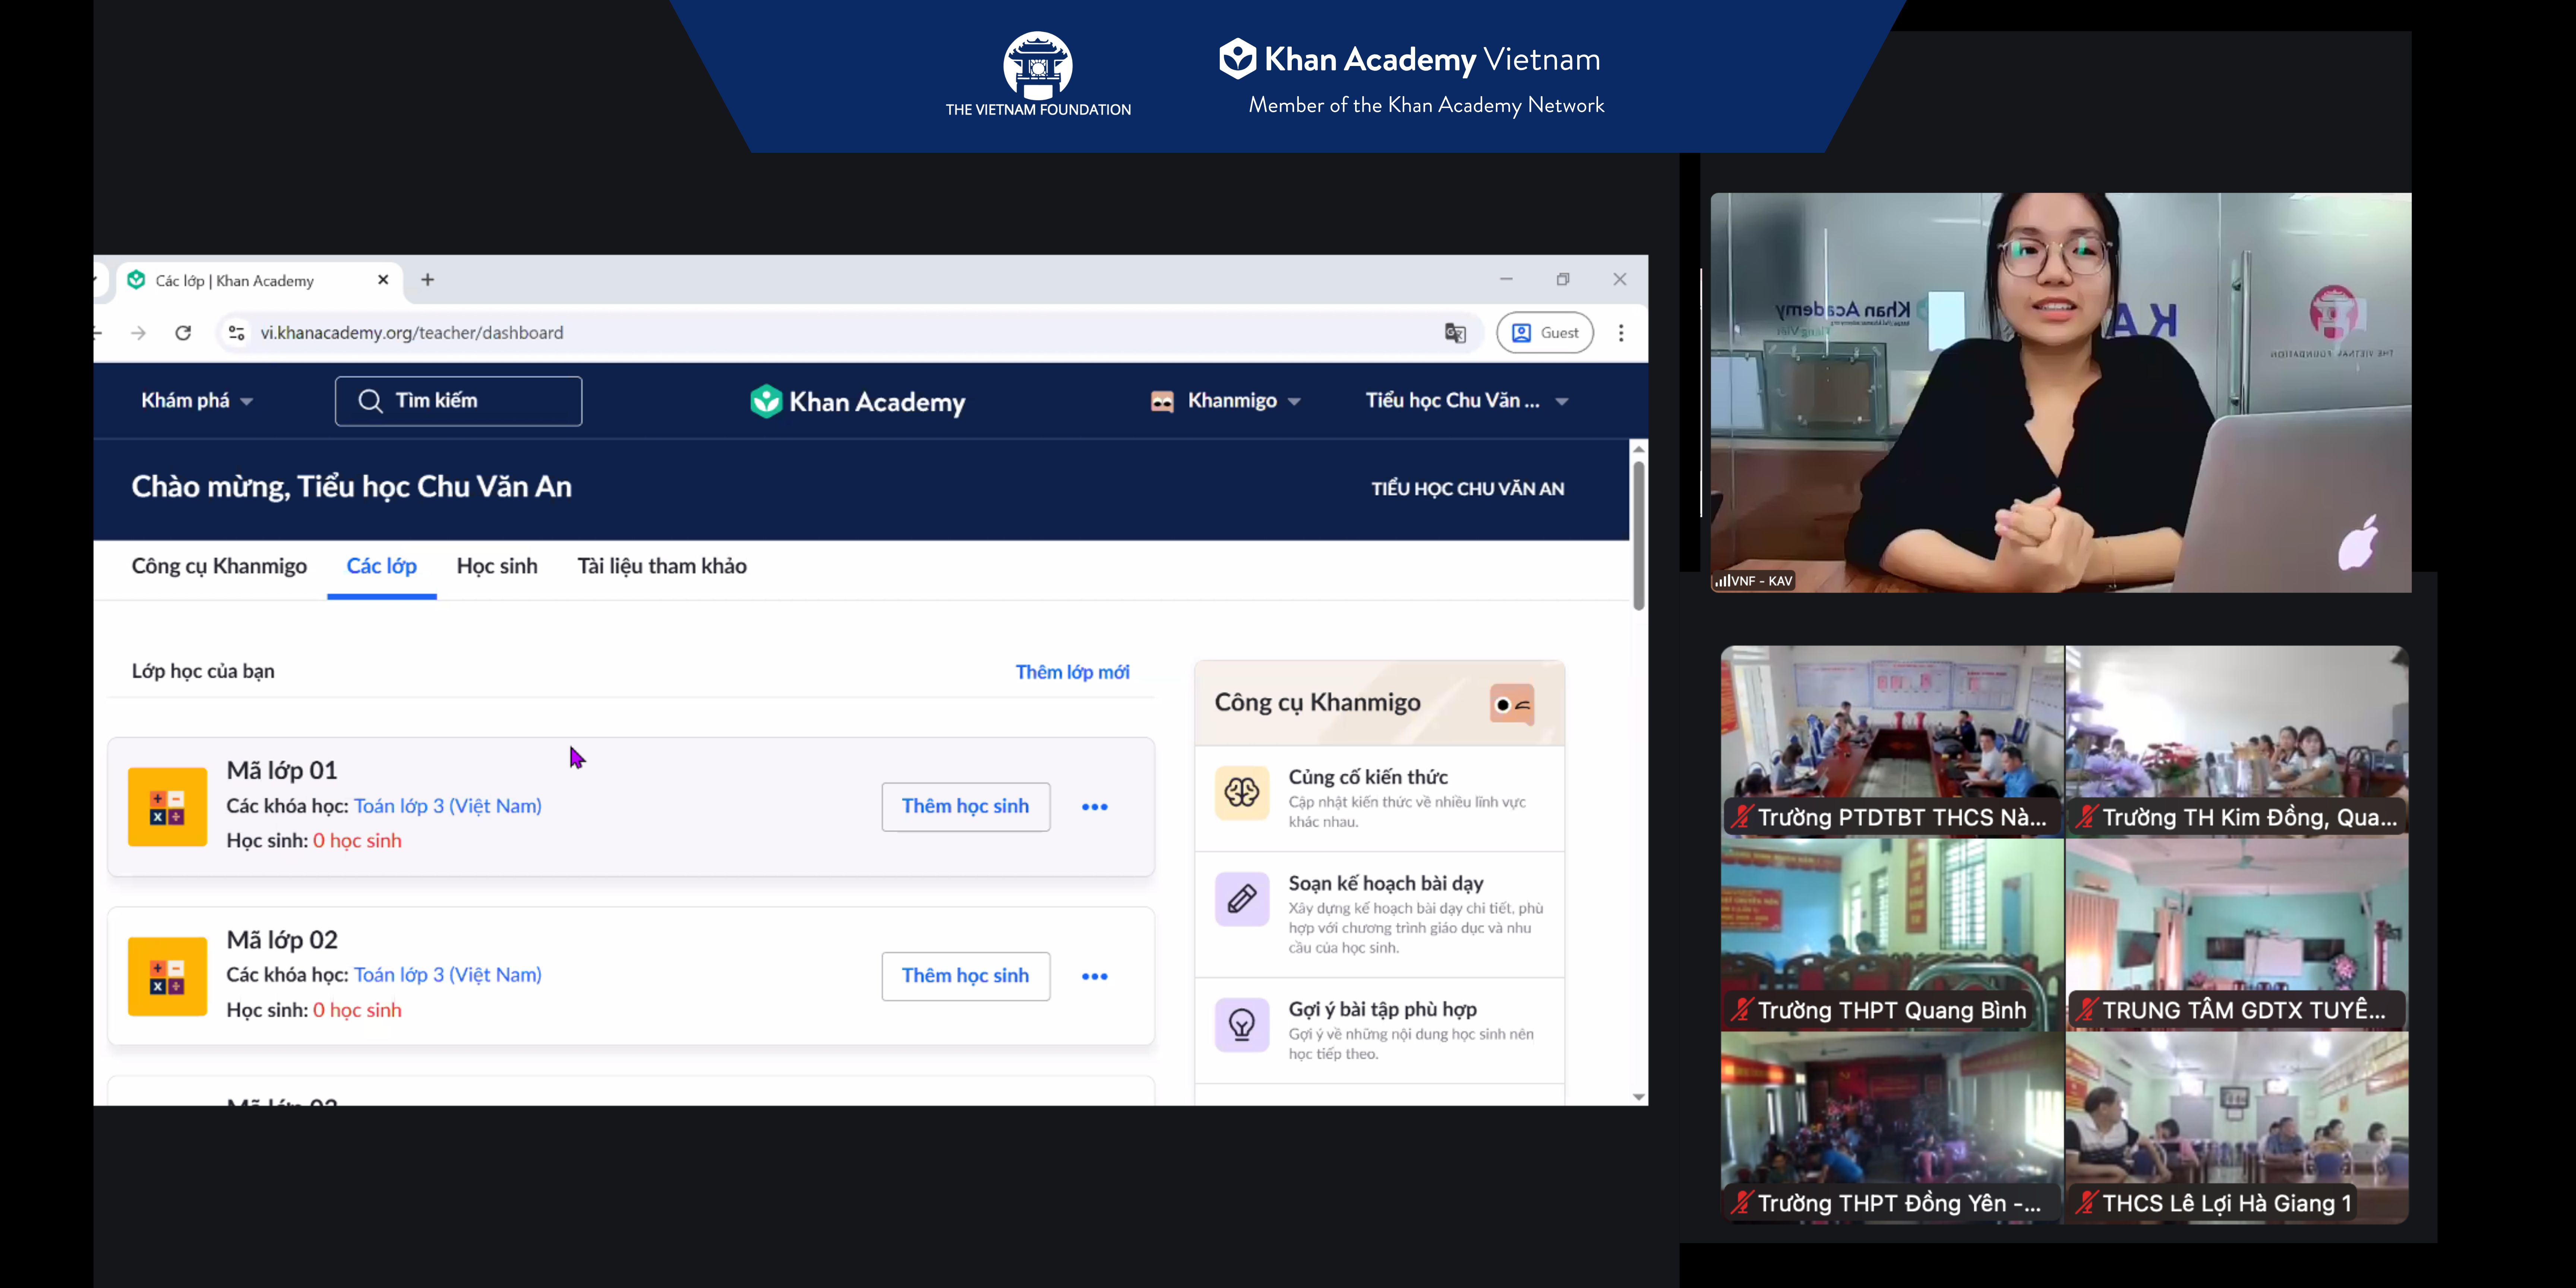Open the Khanmigo dropdown menu
The width and height of the screenshot is (2576, 1288).
[x=1226, y=401]
